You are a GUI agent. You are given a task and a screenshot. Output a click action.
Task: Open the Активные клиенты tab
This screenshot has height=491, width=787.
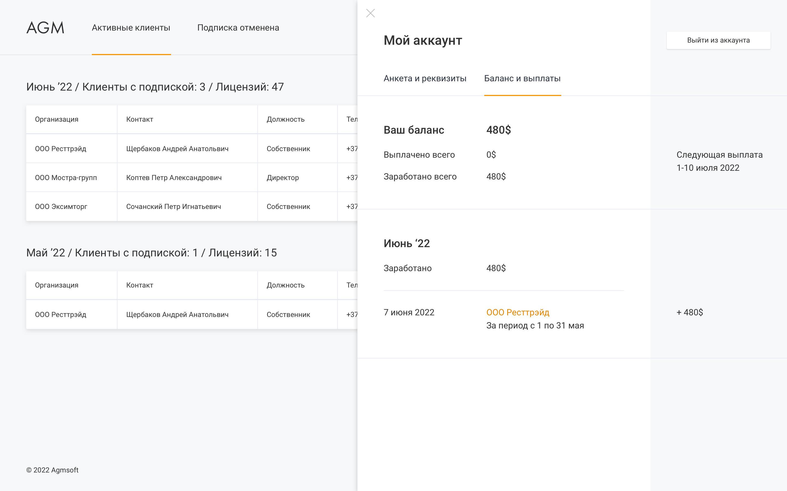tap(131, 28)
